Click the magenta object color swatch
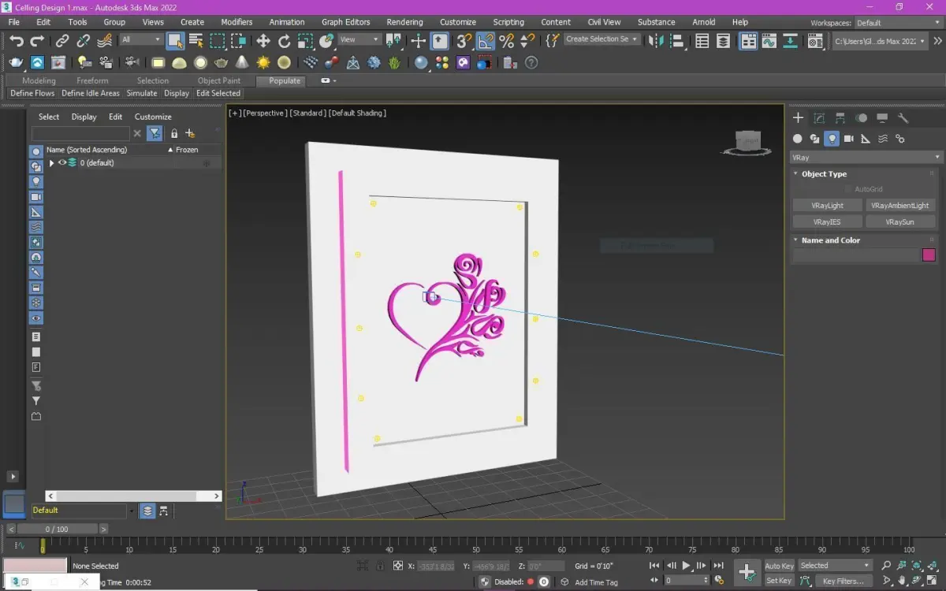Screen dimensions: 946x591 click(x=929, y=255)
